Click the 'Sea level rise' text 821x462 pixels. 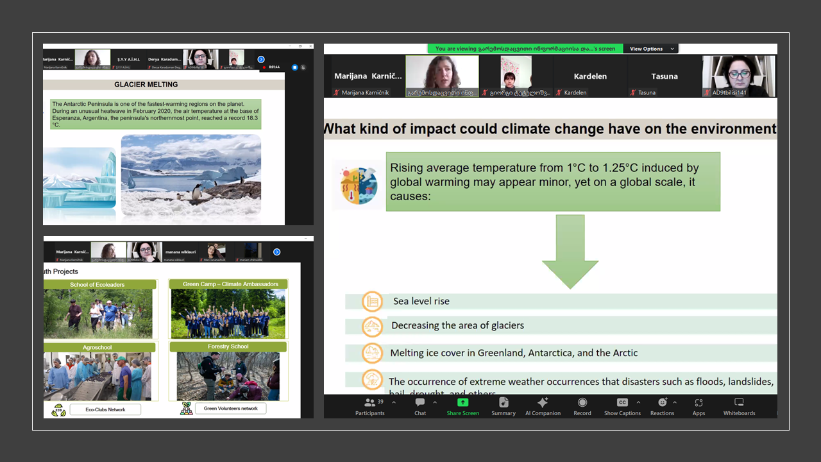coord(421,301)
